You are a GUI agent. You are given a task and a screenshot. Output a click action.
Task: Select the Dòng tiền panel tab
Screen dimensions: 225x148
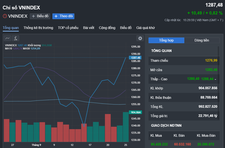202,40
